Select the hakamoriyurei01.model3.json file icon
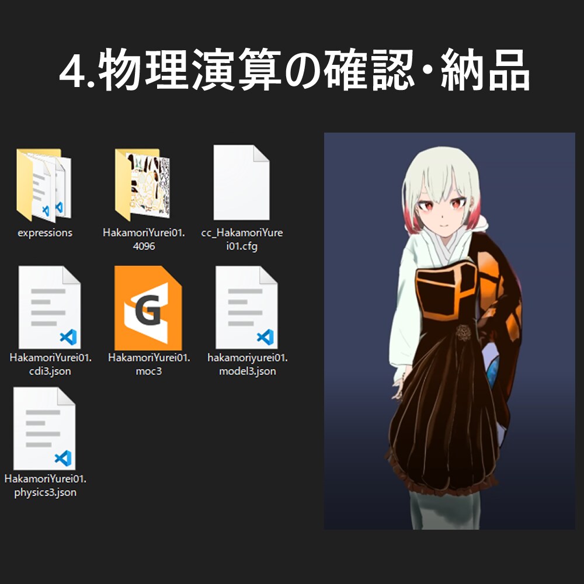 pyautogui.click(x=246, y=307)
